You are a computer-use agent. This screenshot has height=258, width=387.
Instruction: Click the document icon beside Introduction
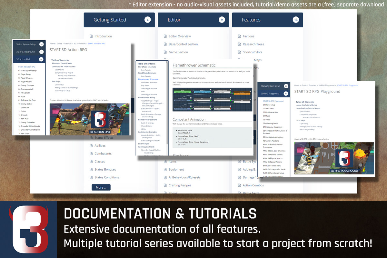tap(91, 36)
